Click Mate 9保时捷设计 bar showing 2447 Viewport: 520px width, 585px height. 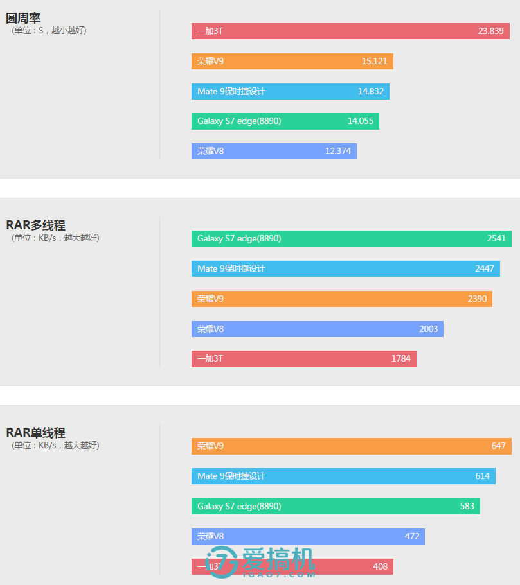click(x=345, y=268)
